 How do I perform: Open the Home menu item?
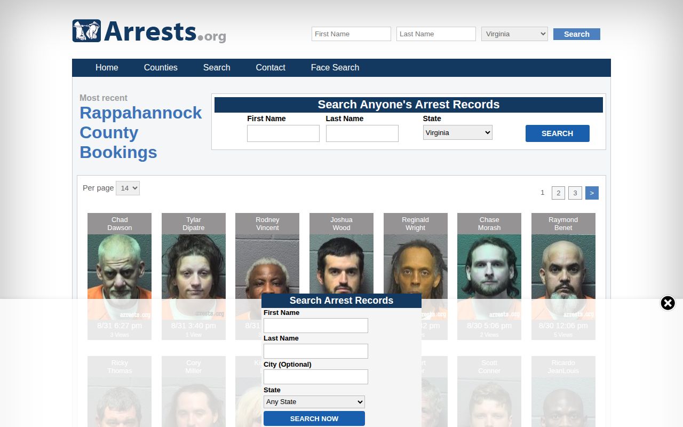pos(107,67)
